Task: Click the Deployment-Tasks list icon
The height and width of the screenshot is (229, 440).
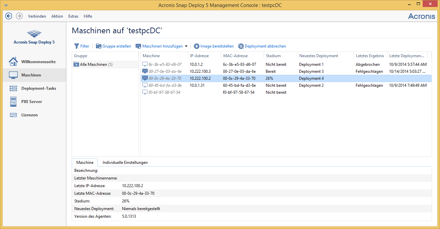Action: 13,88
